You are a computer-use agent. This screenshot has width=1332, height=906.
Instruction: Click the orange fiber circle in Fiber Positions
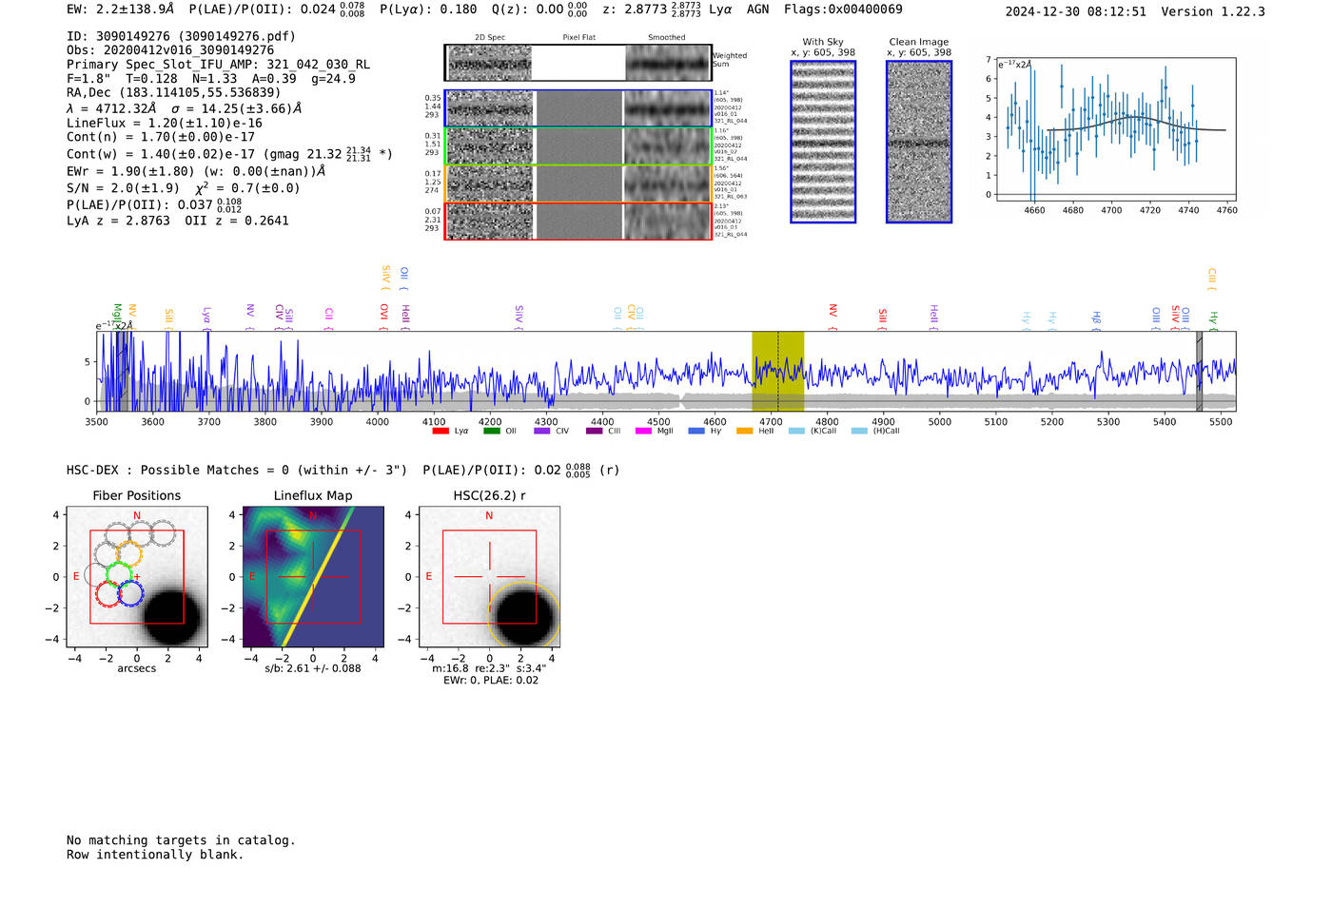coord(129,554)
